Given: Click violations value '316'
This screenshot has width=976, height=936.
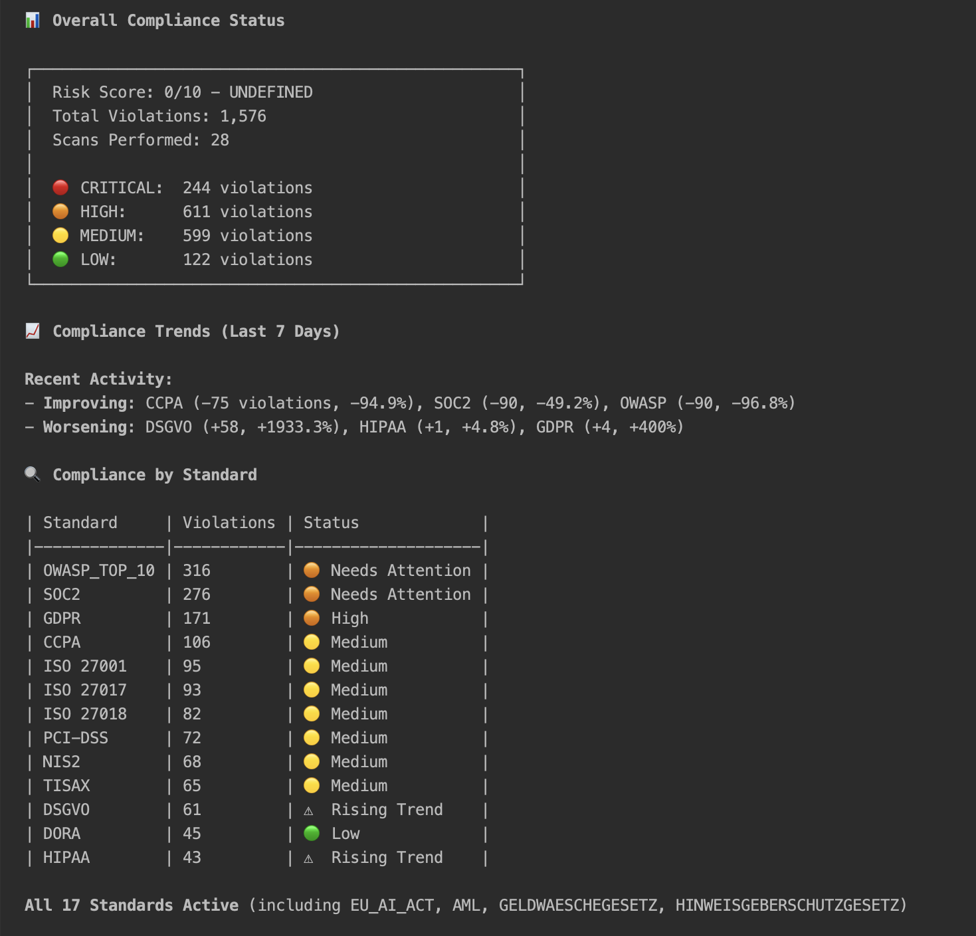Looking at the screenshot, I should [197, 571].
